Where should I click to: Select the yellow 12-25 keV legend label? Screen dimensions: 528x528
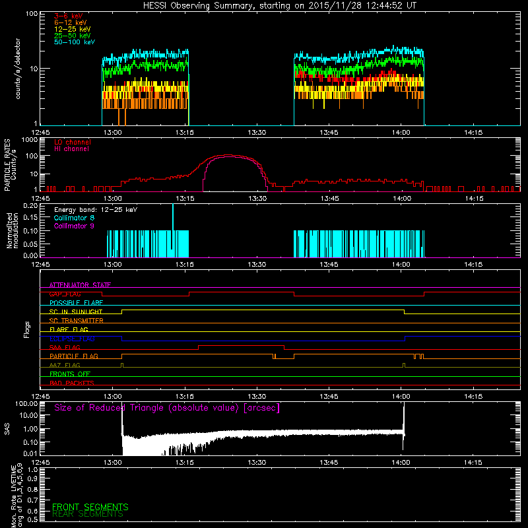[x=73, y=29]
